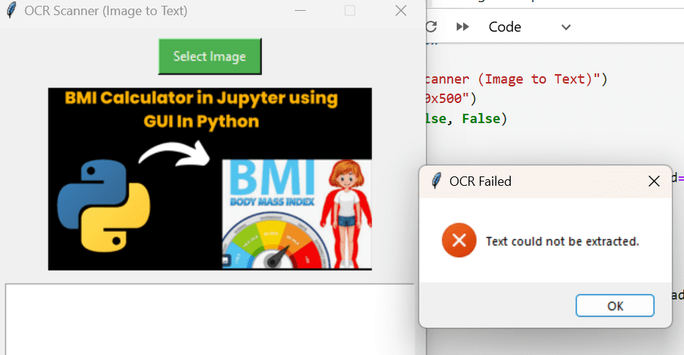Restart the Jupyter kernel with the refresh icon

[431, 27]
